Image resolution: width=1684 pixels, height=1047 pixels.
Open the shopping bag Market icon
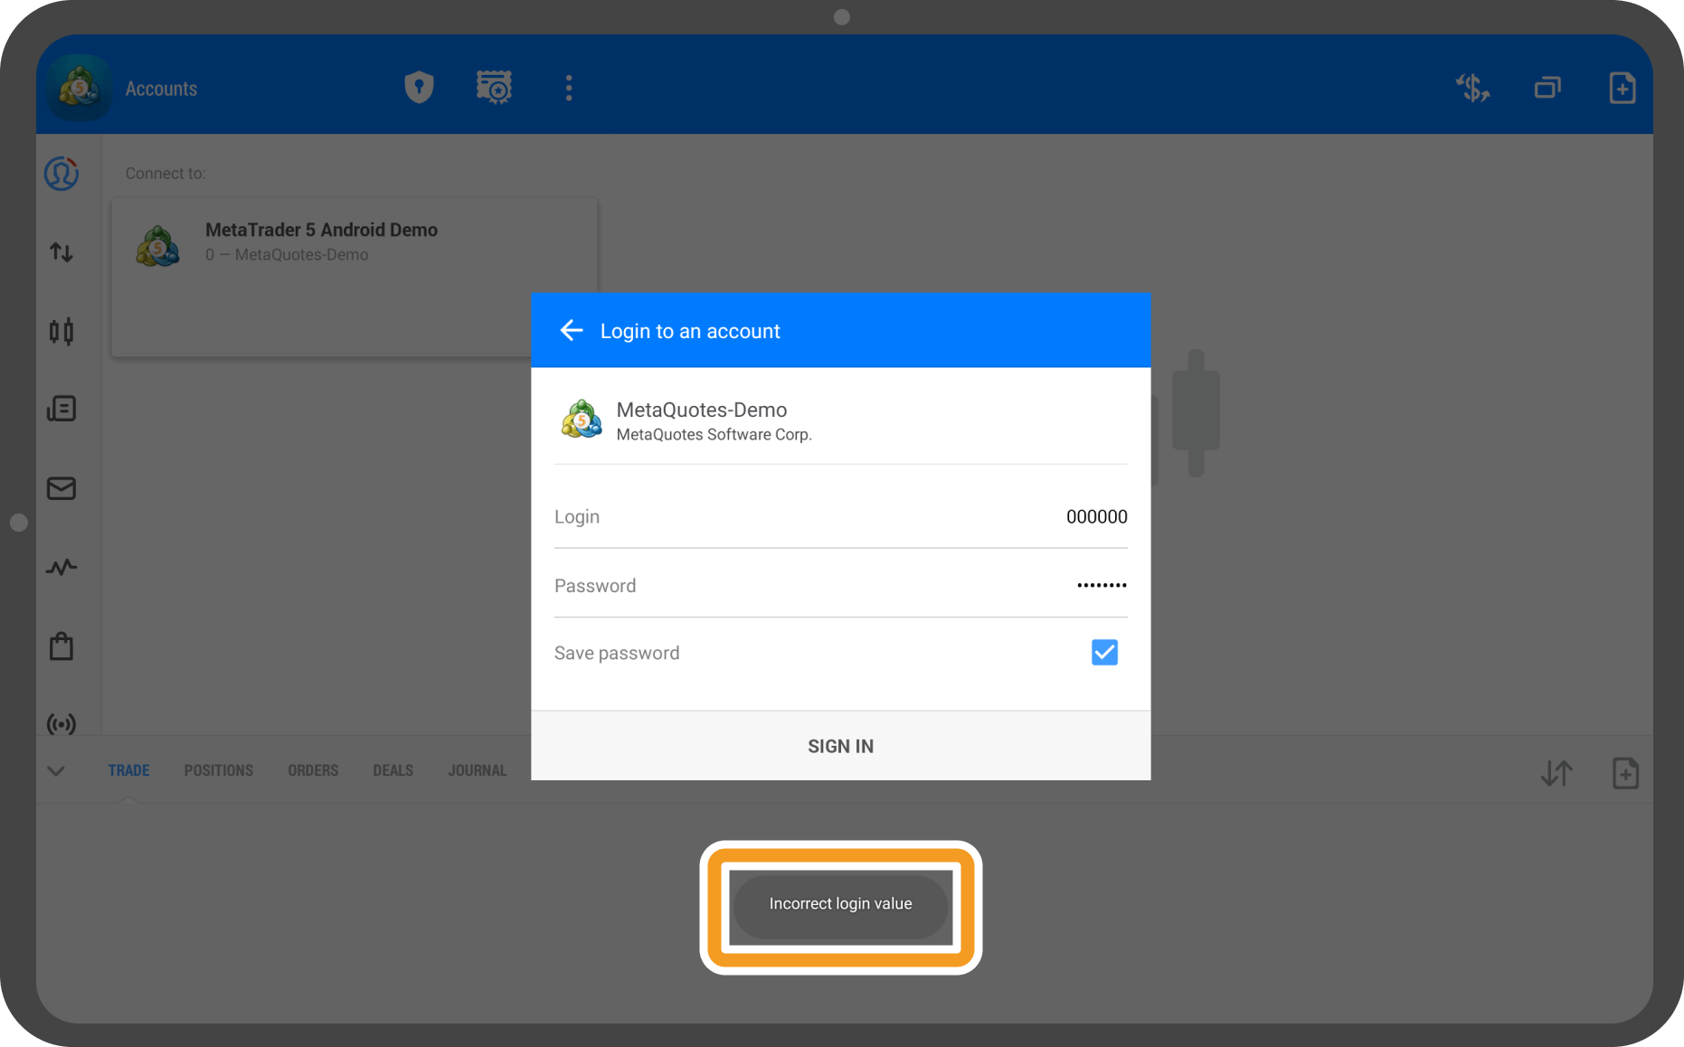tap(61, 646)
